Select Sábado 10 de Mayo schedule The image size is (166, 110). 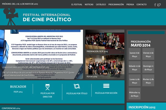click(x=134, y=67)
